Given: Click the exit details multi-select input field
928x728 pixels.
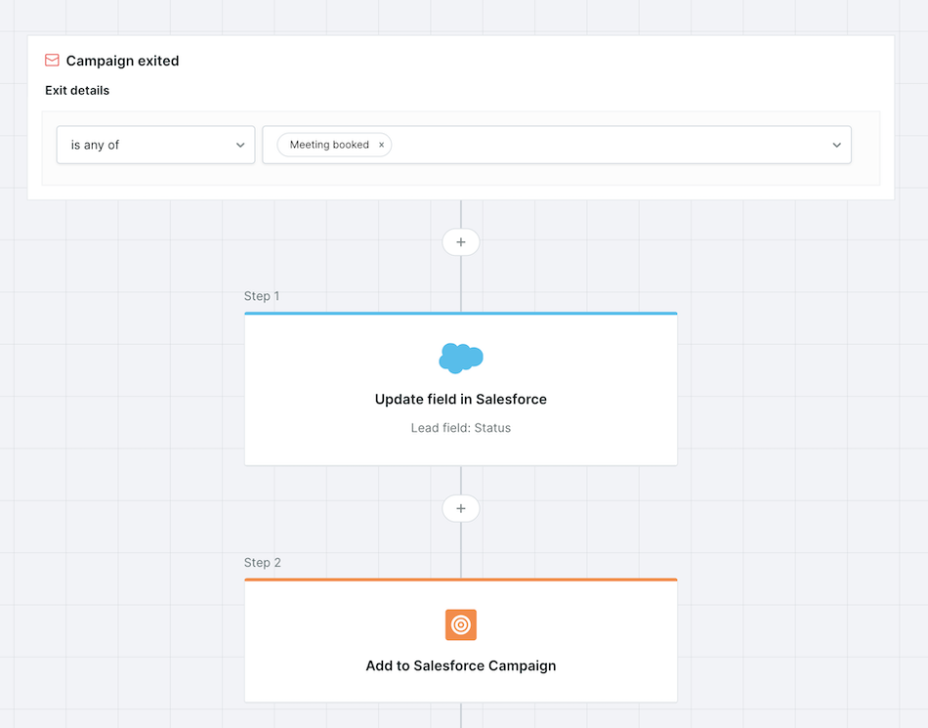Looking at the screenshot, I should click(557, 145).
